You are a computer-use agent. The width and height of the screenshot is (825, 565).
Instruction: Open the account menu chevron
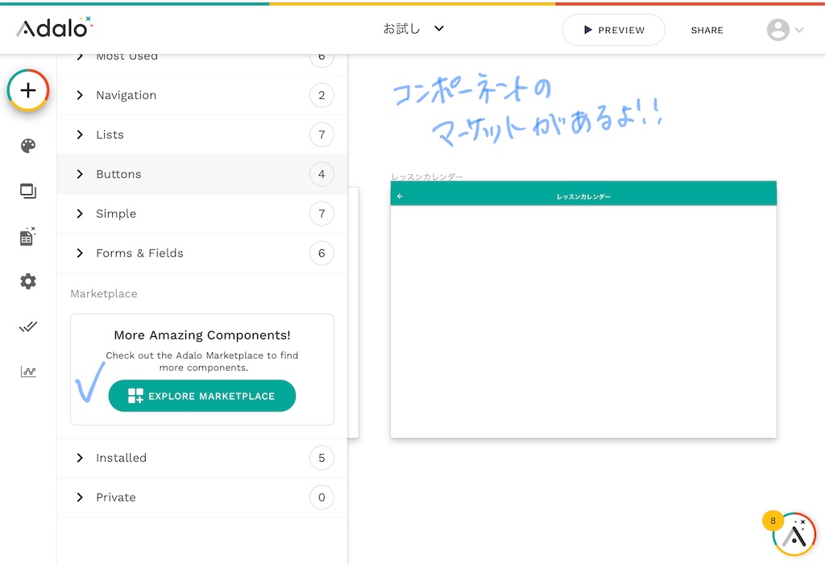(798, 30)
